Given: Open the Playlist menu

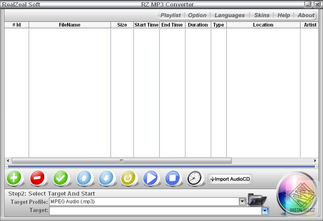Looking at the screenshot, I should (x=171, y=15).
